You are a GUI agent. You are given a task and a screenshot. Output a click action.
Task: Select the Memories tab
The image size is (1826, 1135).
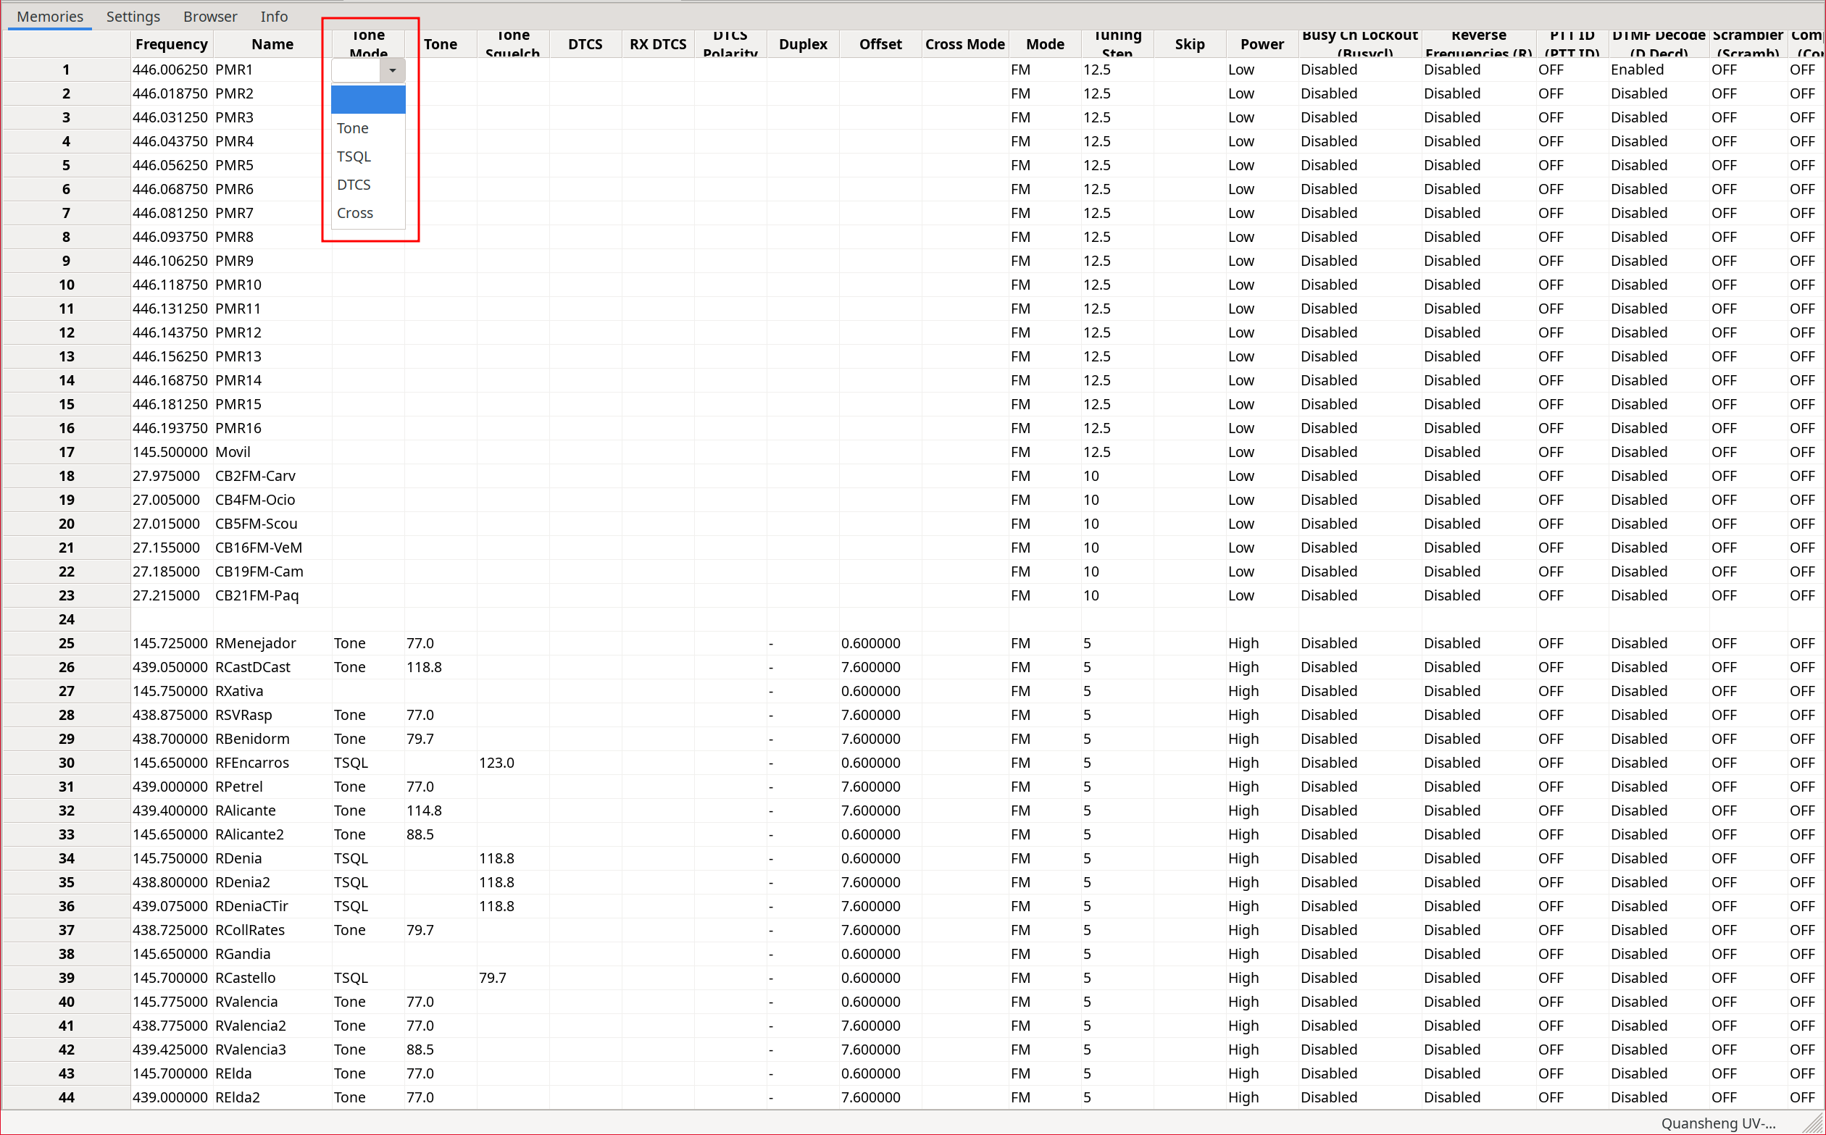click(49, 17)
